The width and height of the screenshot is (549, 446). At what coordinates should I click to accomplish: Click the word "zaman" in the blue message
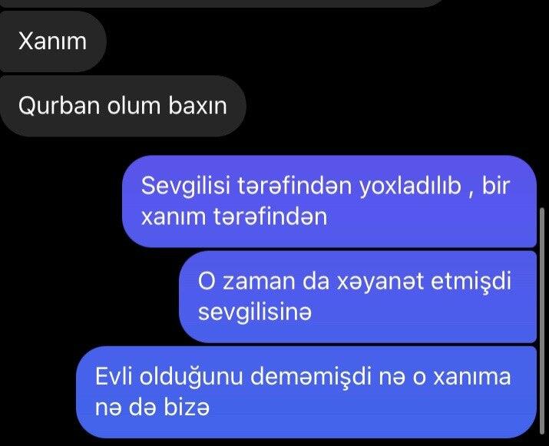click(259, 282)
